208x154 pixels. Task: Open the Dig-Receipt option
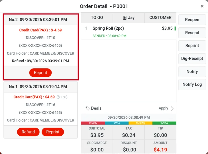tap(192, 59)
